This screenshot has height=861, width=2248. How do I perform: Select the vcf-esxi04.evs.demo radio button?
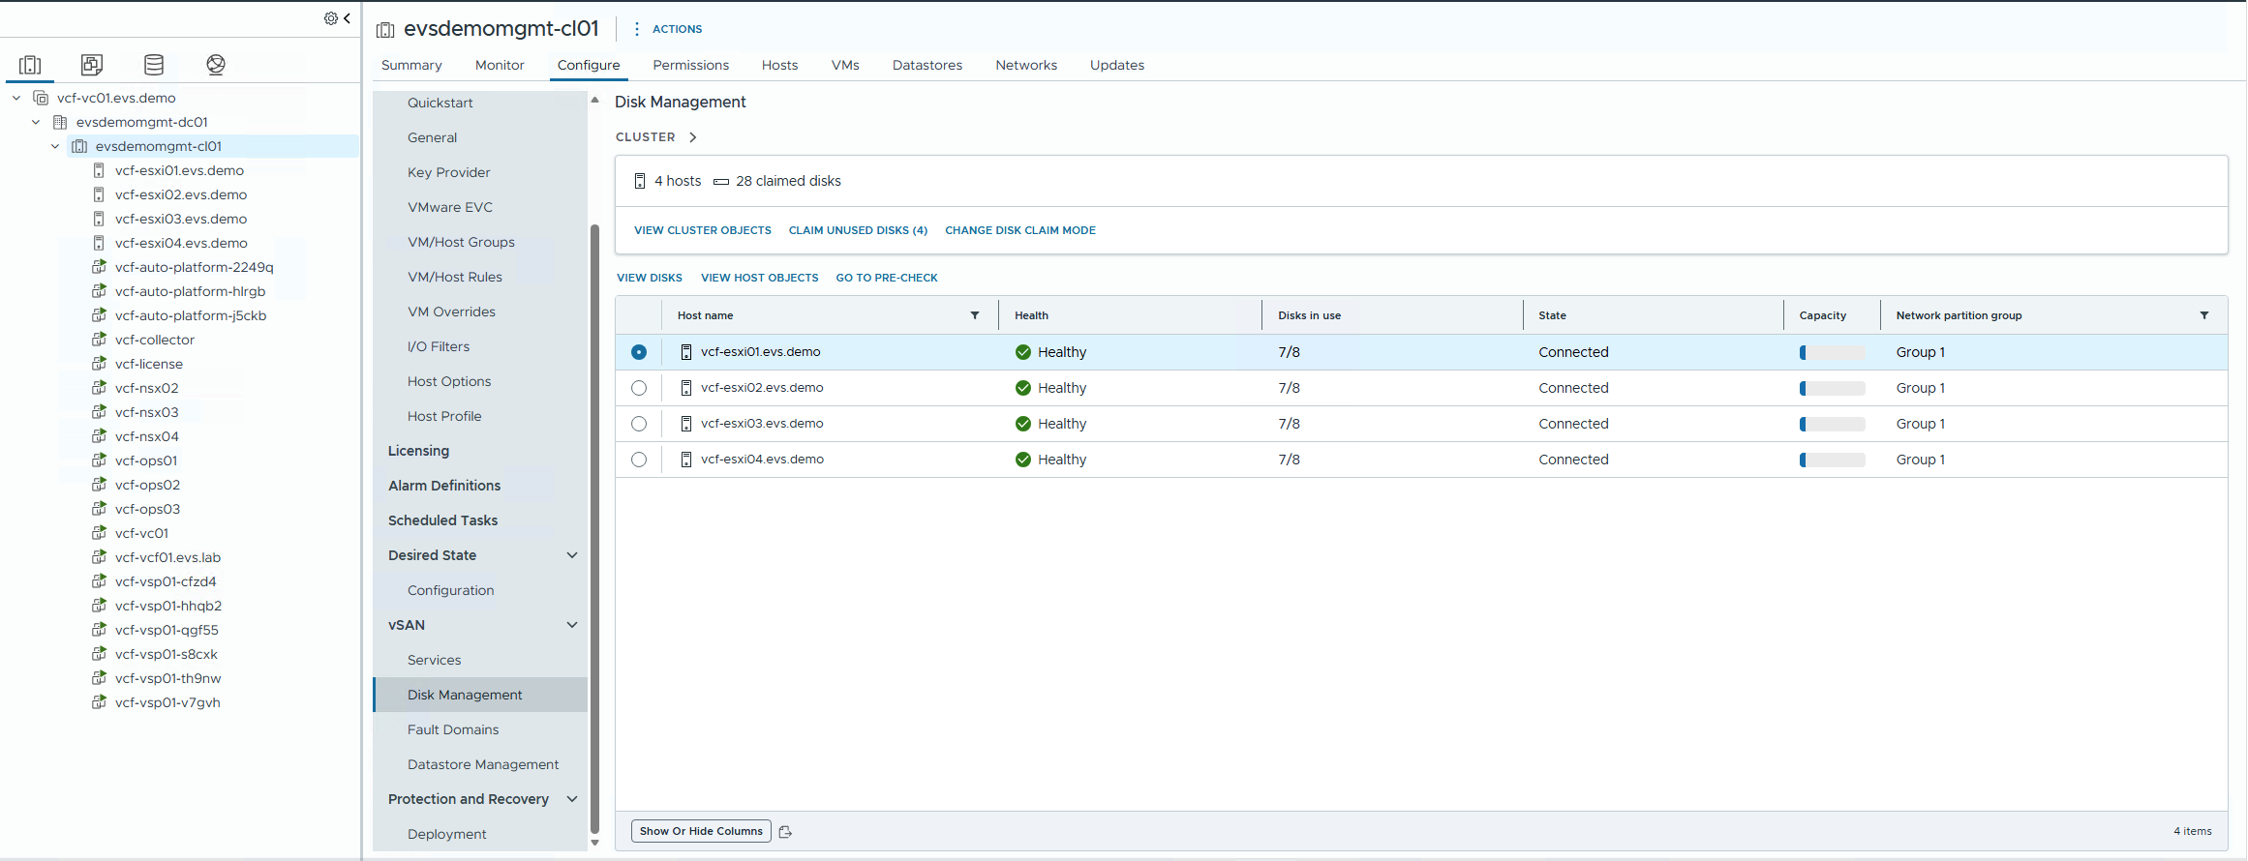pos(639,460)
